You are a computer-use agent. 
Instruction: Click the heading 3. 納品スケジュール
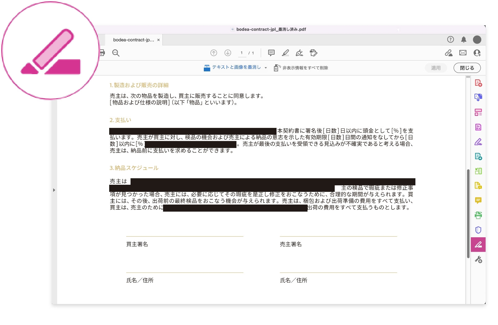click(x=134, y=168)
